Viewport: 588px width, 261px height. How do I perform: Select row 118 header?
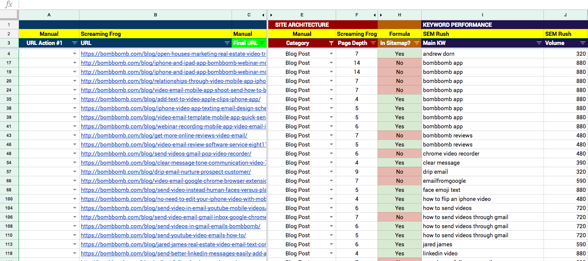coord(9,254)
